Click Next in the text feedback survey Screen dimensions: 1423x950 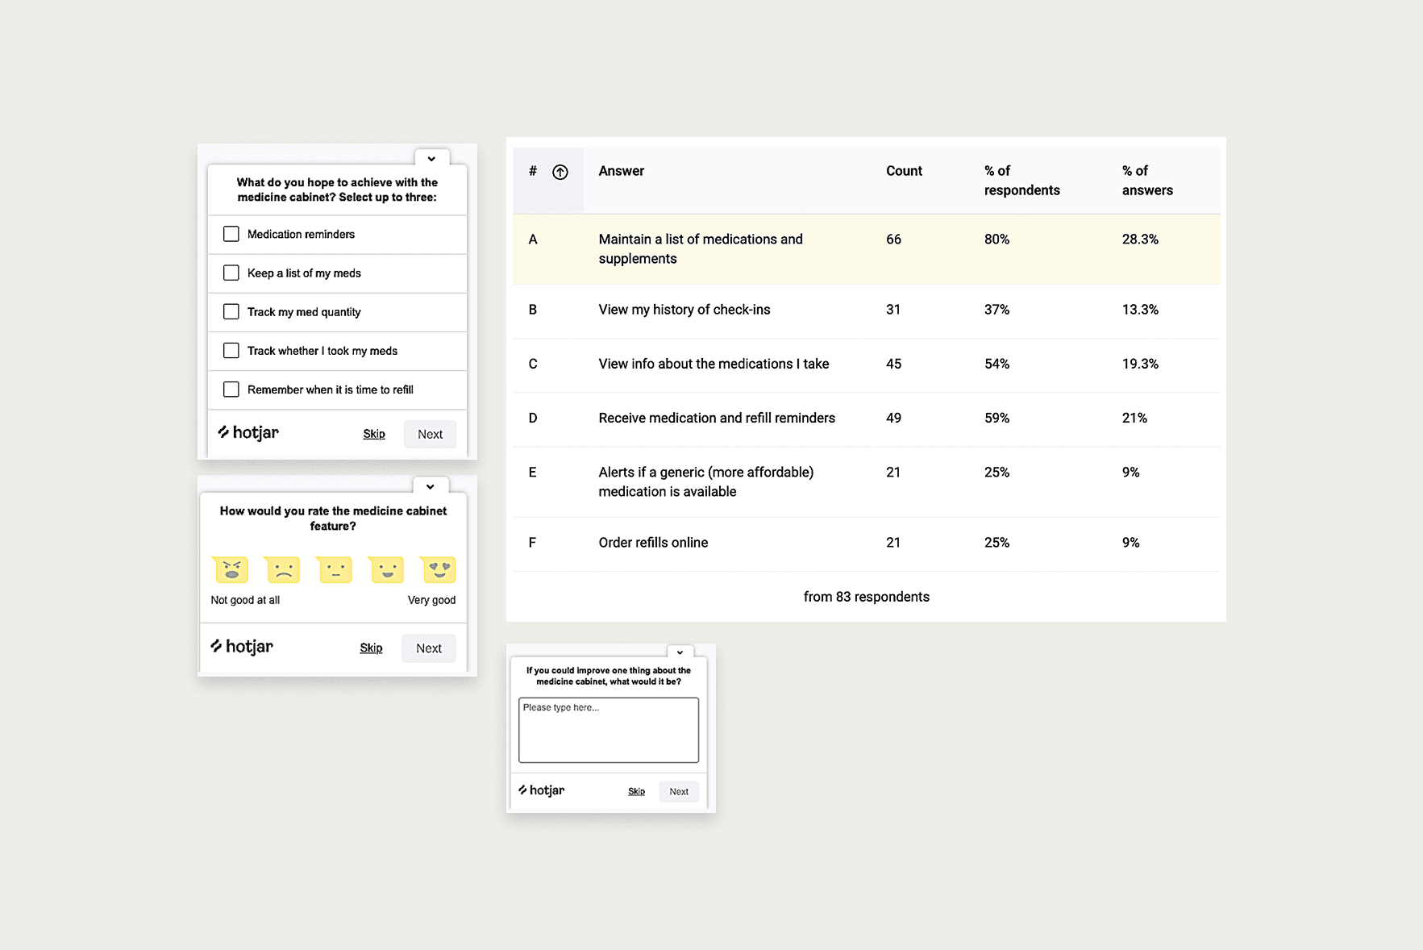(x=679, y=791)
